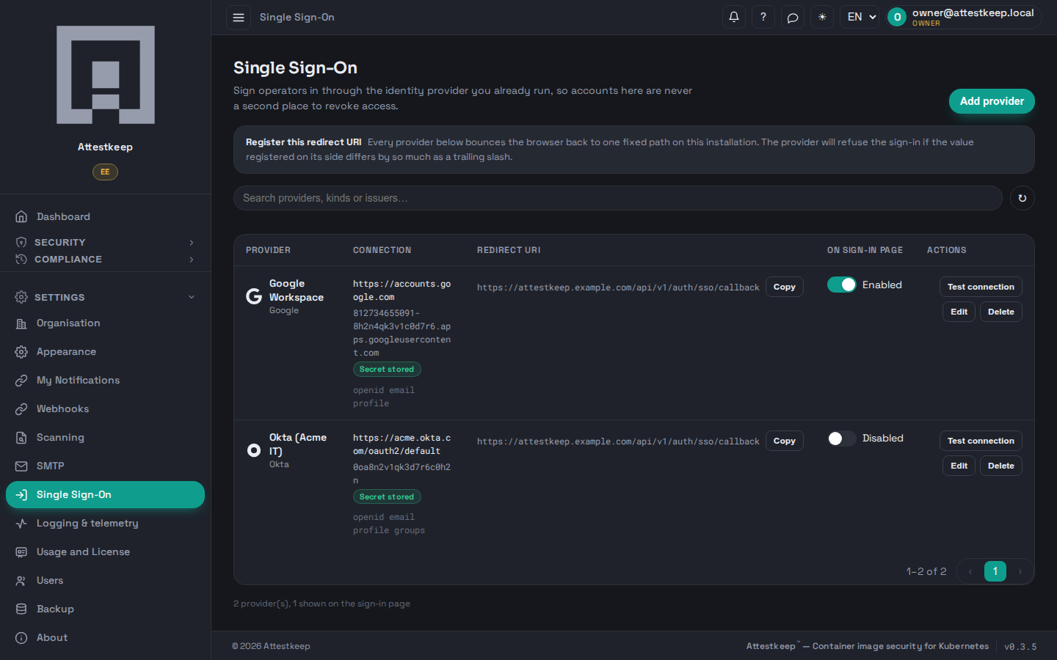This screenshot has width=1057, height=660.
Task: Click the EE edition badge
Action: coord(105,172)
